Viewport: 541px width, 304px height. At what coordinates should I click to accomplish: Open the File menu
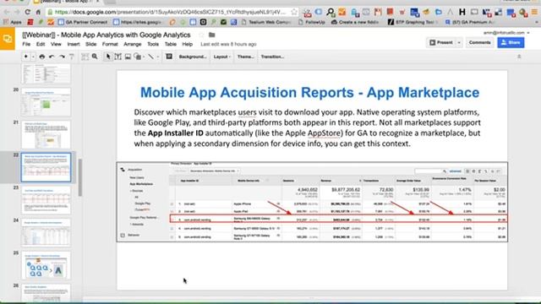(x=26, y=44)
